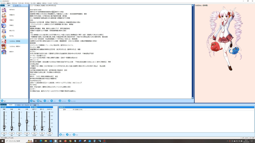The image size is (255, 143).
Task: Click the コピー (copy voice) icon
Action: tap(2, 101)
